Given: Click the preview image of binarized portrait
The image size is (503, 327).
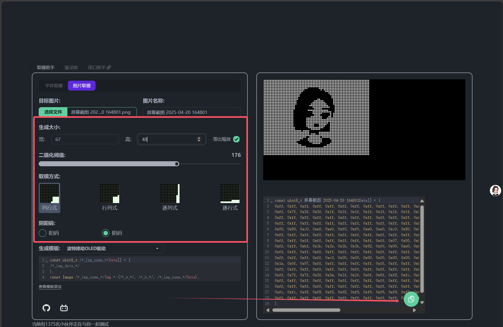Looking at the screenshot, I should click(x=316, y=117).
